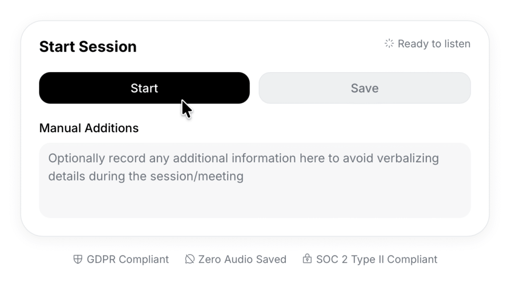510x287 pixels.
Task: Click the Zero Audio Saved crossed-out icon
Action: pyautogui.click(x=189, y=259)
